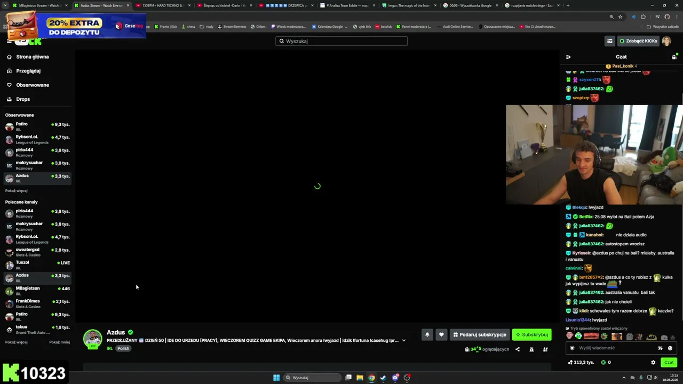
Task: Open Patiro channel in Obserwowane list
Action: point(37,126)
